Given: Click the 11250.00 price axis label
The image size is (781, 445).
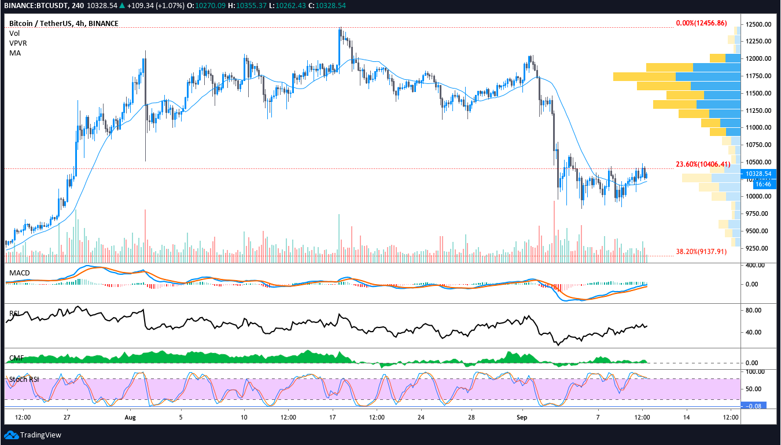Looking at the screenshot, I should pos(758,110).
